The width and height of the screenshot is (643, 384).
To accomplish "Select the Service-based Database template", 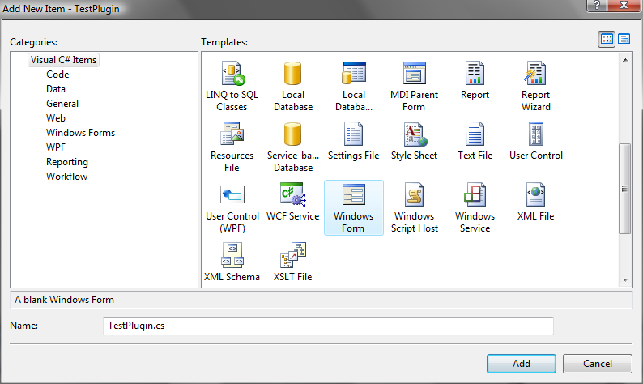I will tap(293, 147).
